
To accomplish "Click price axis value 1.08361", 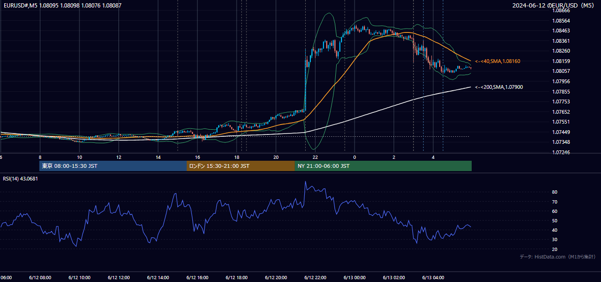I will point(560,41).
